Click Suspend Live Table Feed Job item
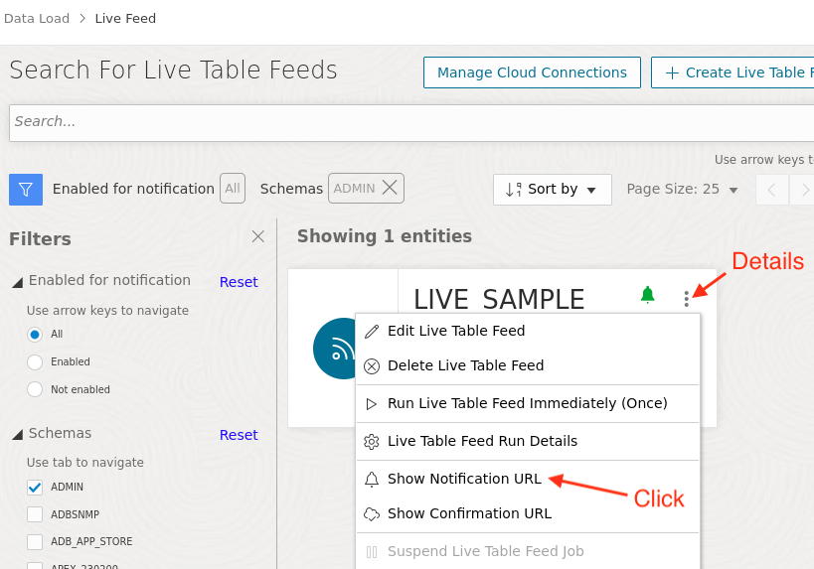This screenshot has width=814, height=569. 528,551
